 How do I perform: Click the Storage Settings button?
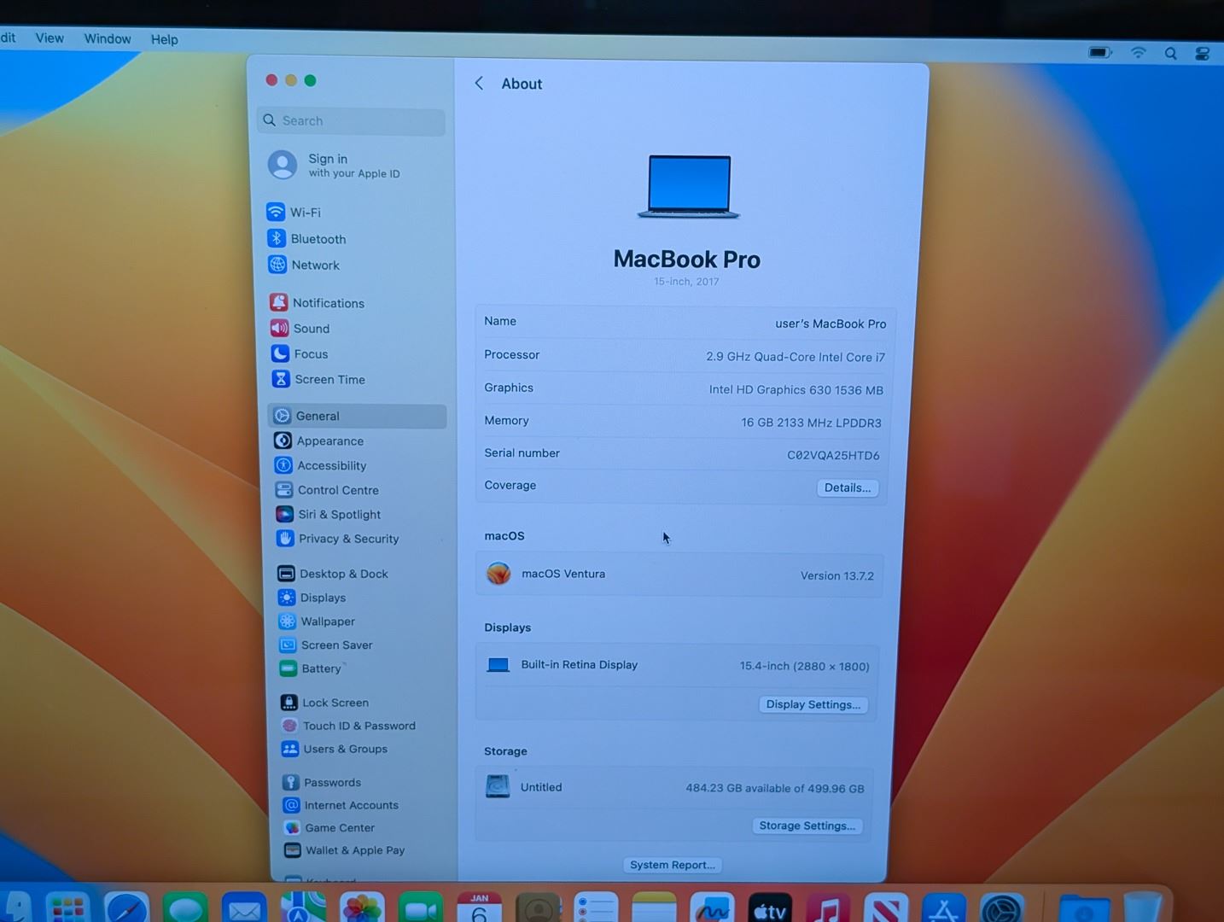tap(807, 826)
